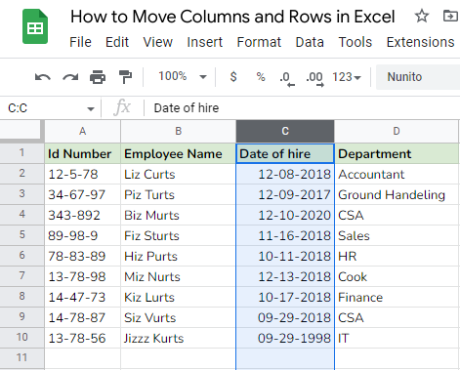This screenshot has width=460, height=370.
Task: Open the Nunito font selector
Action: (418, 77)
